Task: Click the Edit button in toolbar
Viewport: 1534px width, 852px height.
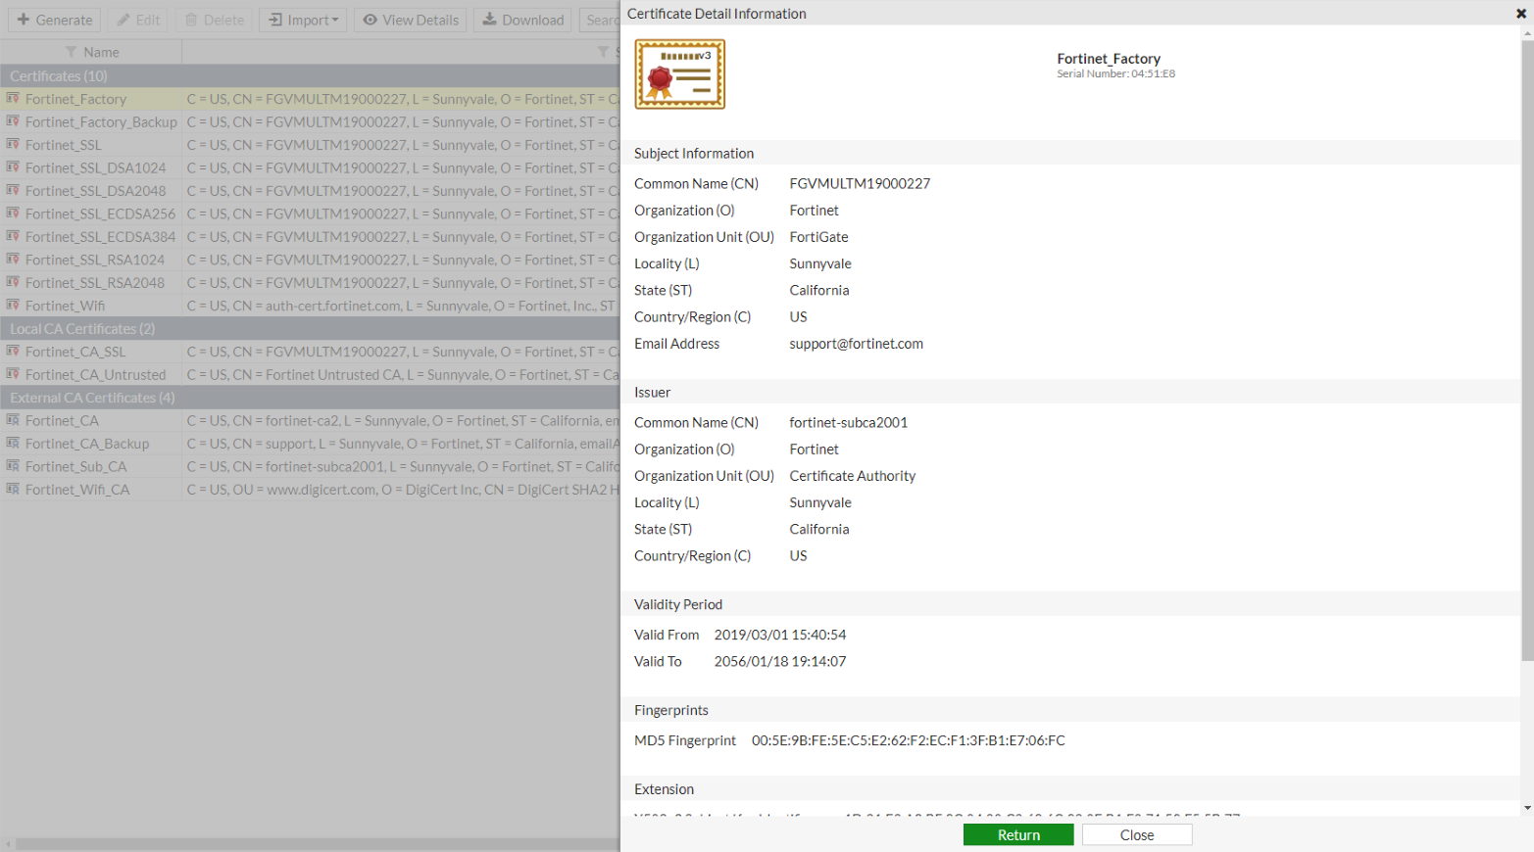Action: (138, 20)
